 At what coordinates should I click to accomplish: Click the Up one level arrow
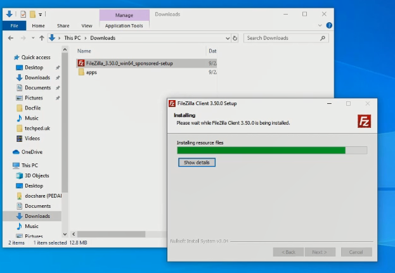(x=42, y=38)
